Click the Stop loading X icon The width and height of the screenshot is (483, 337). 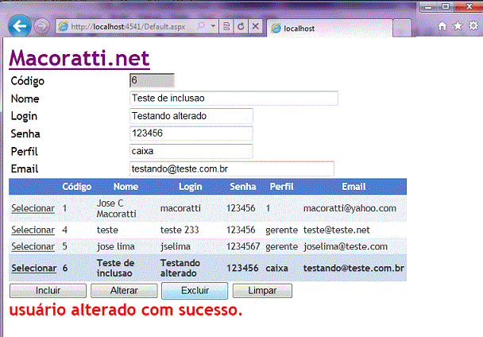[x=255, y=26]
